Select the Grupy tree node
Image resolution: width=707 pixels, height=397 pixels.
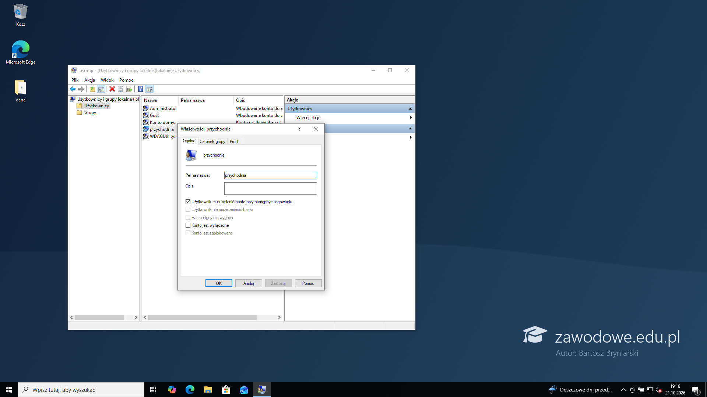90,112
